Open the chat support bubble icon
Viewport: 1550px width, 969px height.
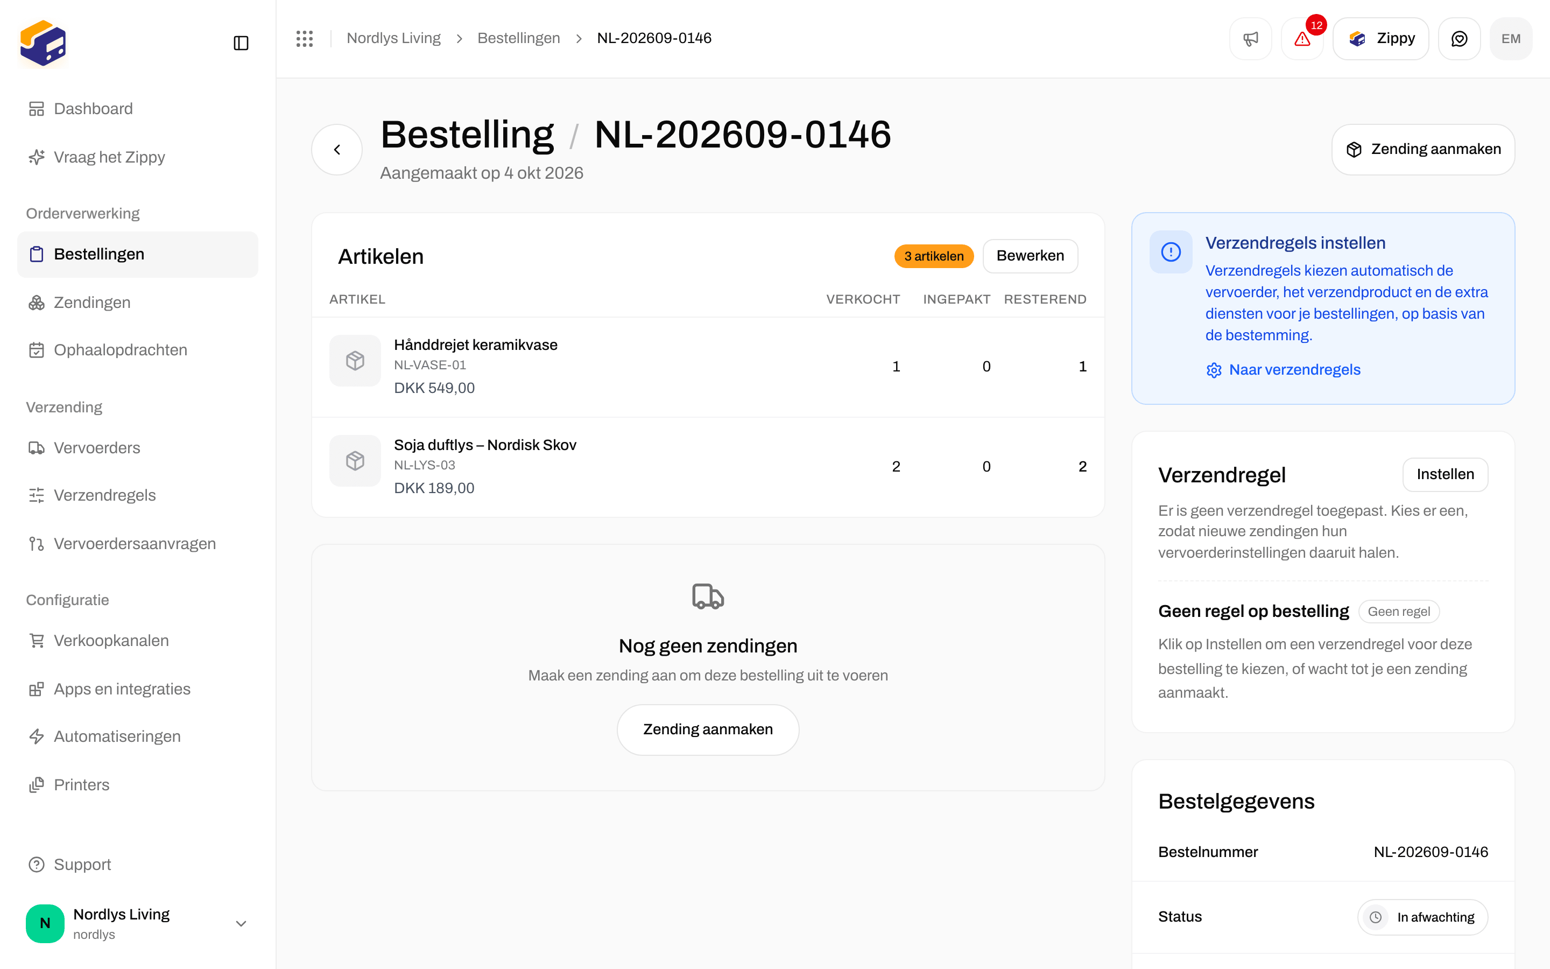(1459, 38)
